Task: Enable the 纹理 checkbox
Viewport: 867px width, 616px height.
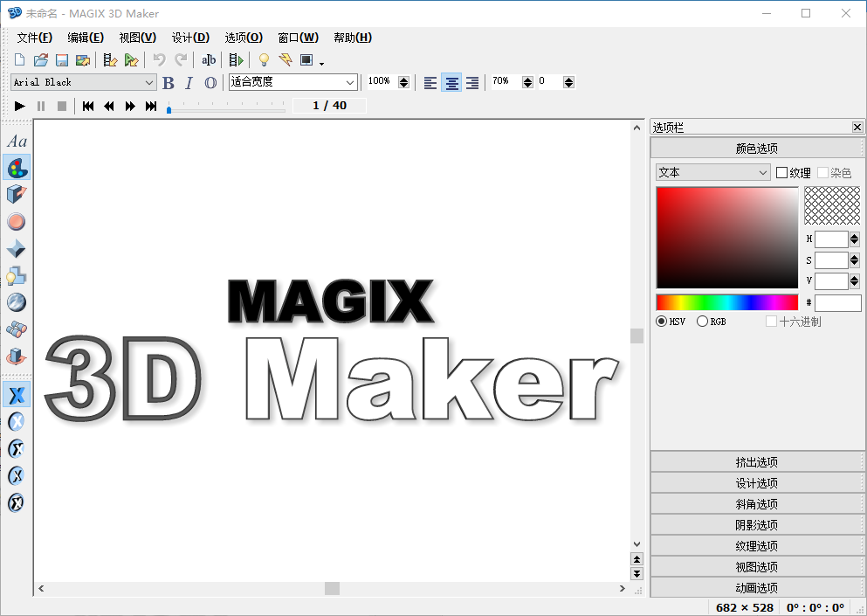Action: (781, 173)
